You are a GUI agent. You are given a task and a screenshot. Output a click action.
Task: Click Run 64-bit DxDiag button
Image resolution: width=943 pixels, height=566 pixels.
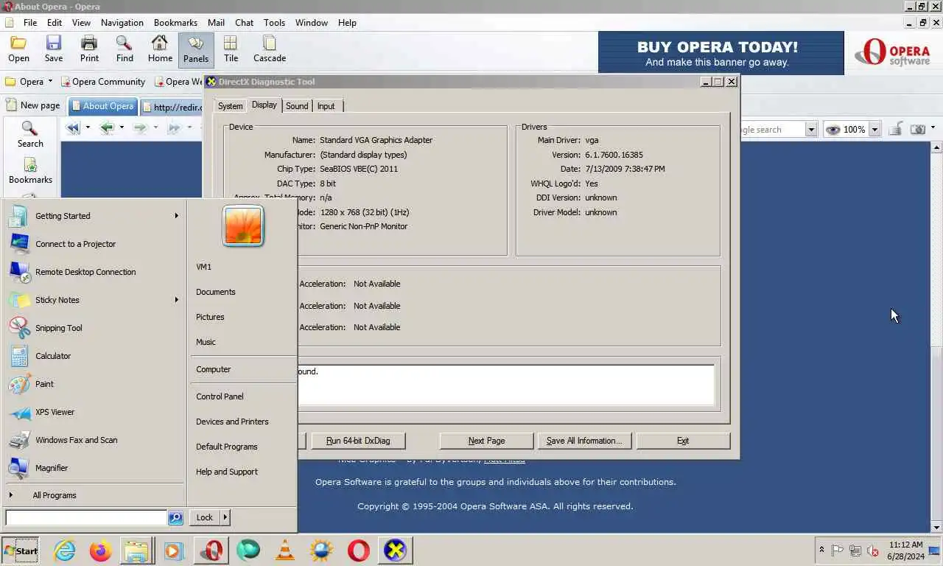358,441
